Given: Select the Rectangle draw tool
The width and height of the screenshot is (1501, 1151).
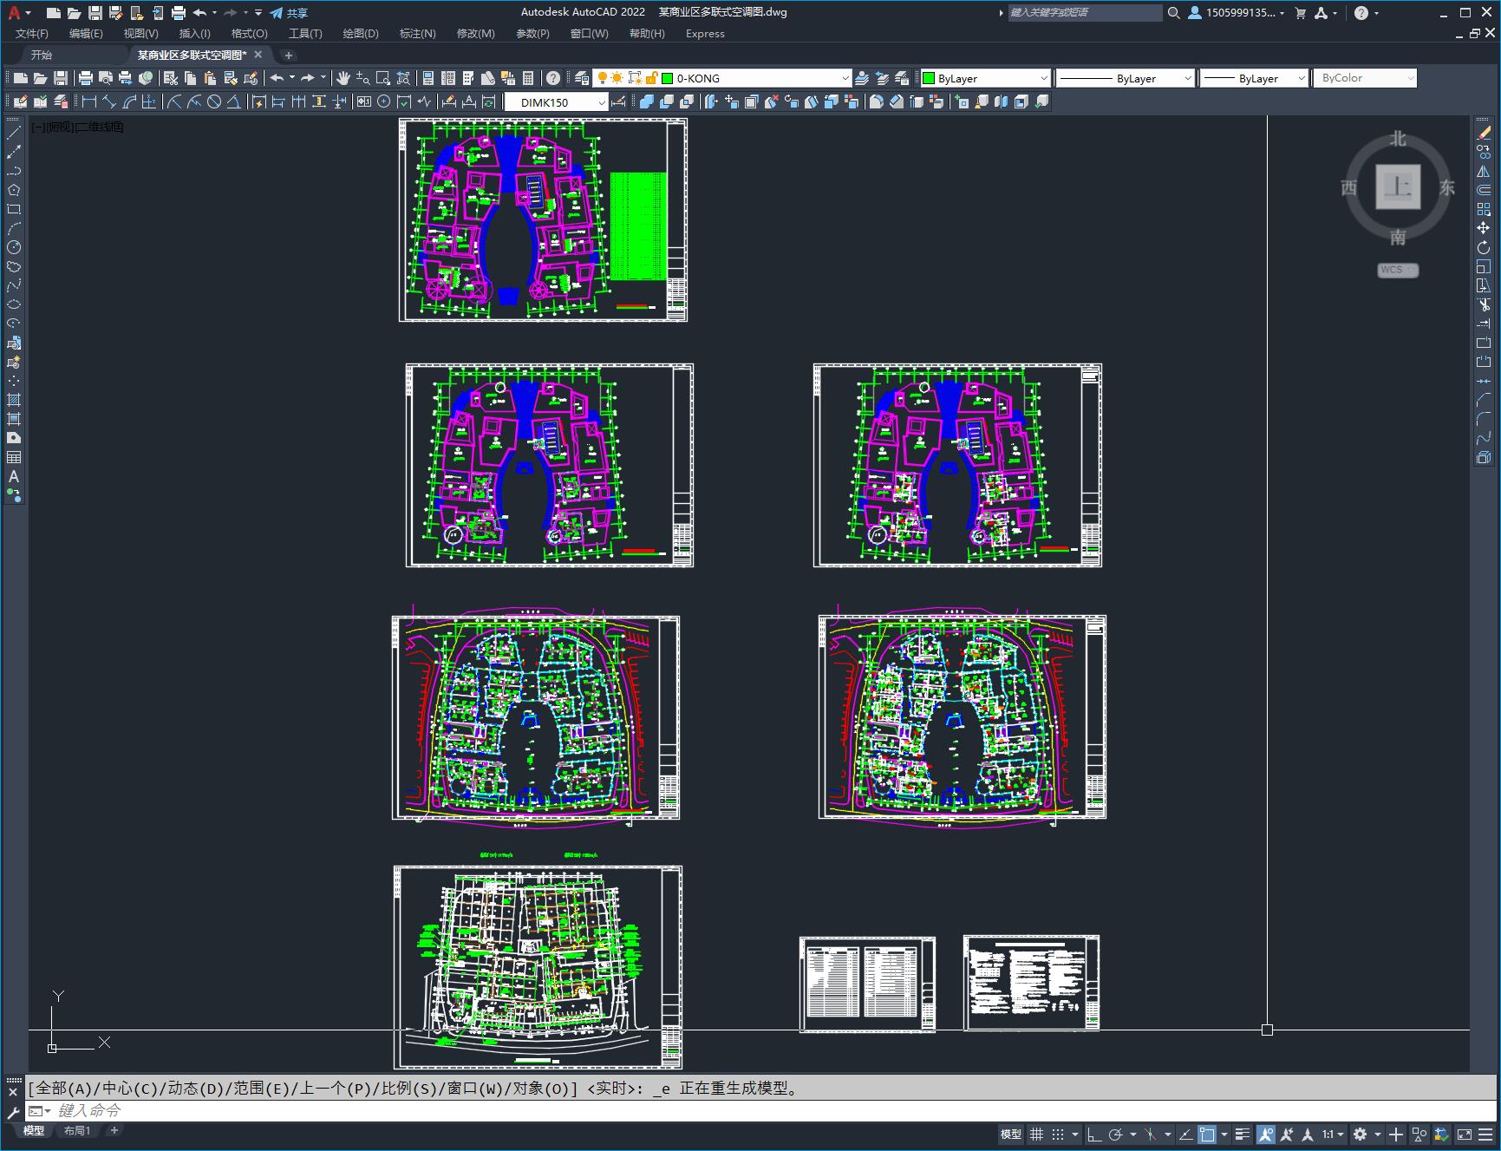Looking at the screenshot, I should click(x=14, y=209).
